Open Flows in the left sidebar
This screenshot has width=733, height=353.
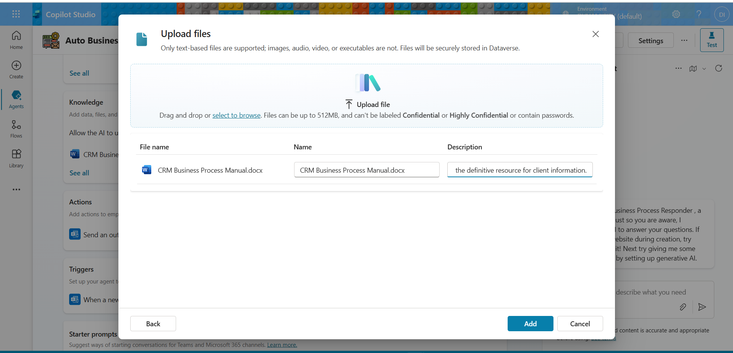16,129
